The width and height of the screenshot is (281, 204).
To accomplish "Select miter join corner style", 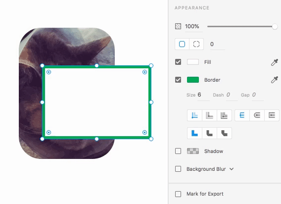I will tap(194, 133).
